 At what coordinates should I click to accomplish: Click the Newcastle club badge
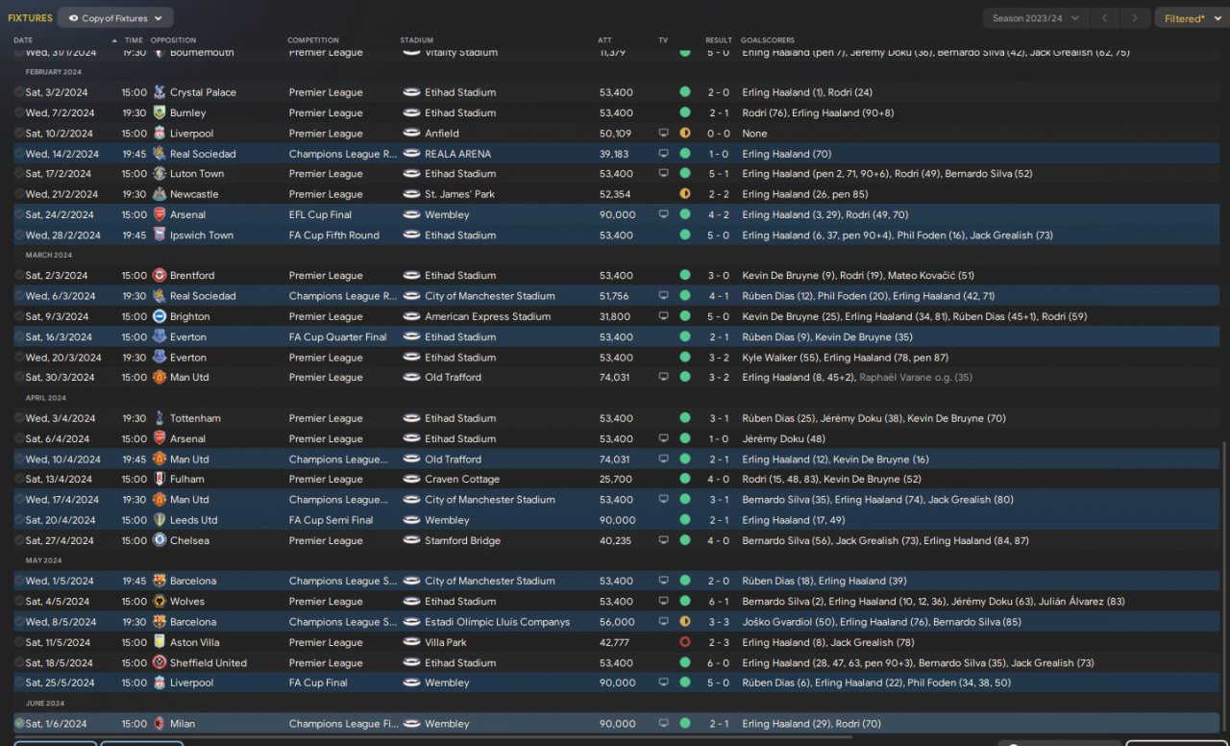pos(159,194)
